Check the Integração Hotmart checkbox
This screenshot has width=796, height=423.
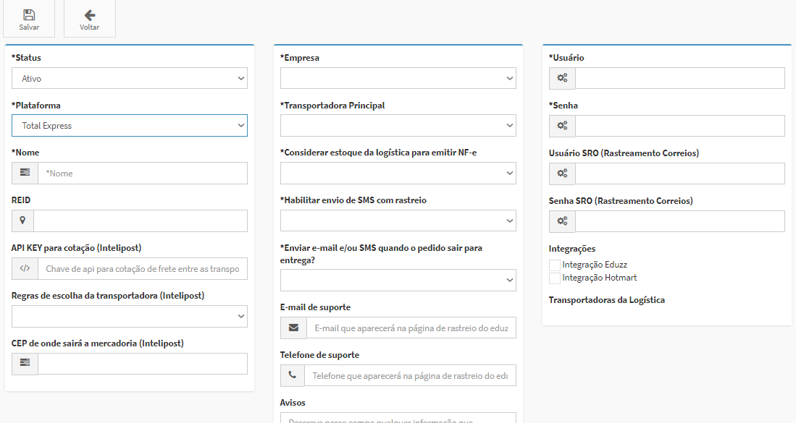[555, 278]
